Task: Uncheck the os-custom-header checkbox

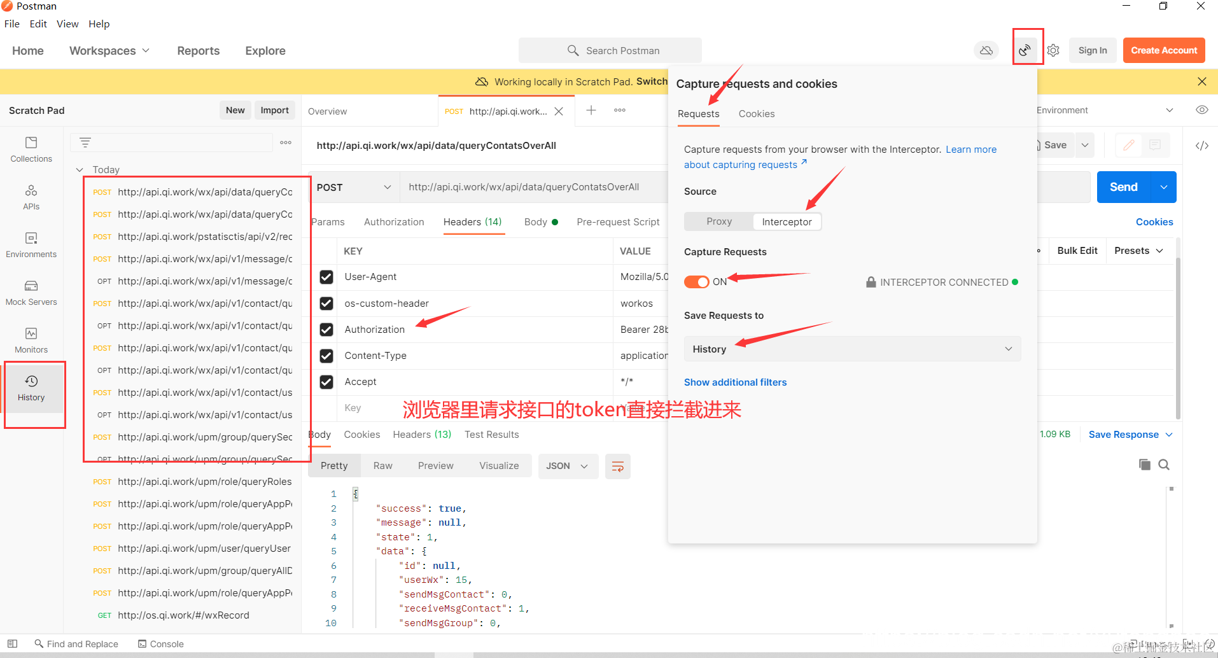Action: [x=326, y=304]
